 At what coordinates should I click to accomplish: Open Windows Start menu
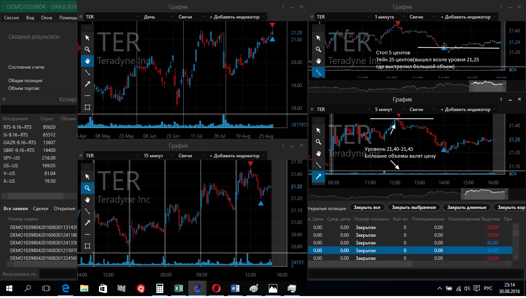click(9, 288)
